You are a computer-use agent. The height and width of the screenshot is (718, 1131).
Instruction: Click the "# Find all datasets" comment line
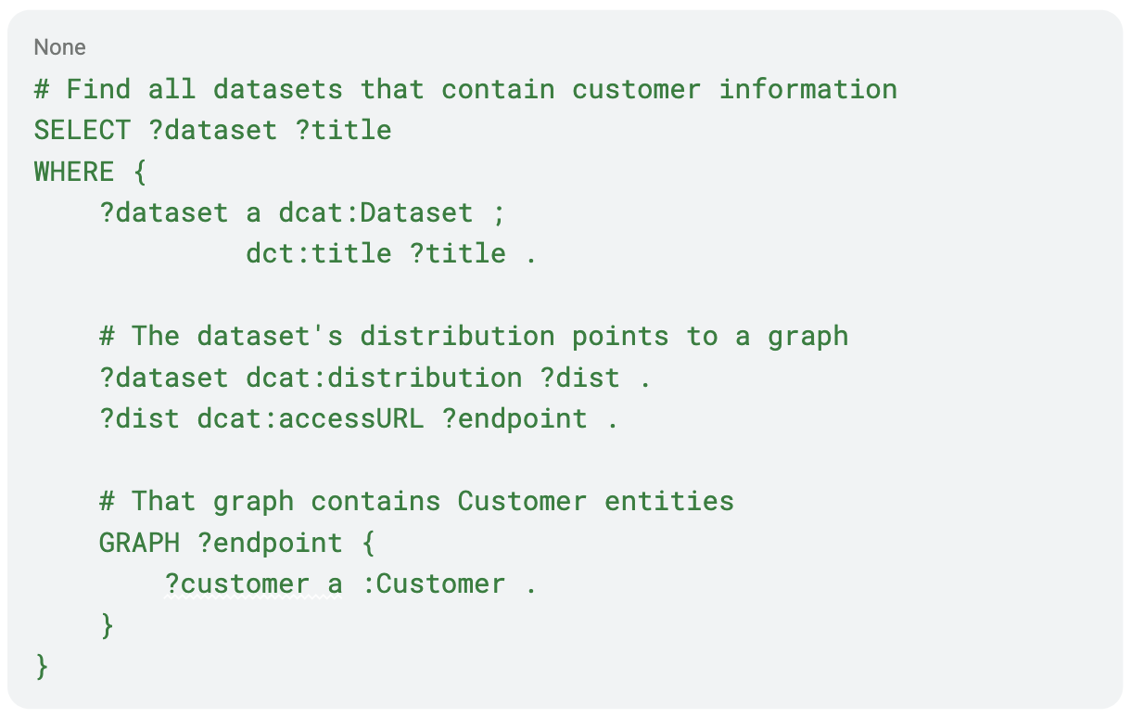tap(465, 89)
